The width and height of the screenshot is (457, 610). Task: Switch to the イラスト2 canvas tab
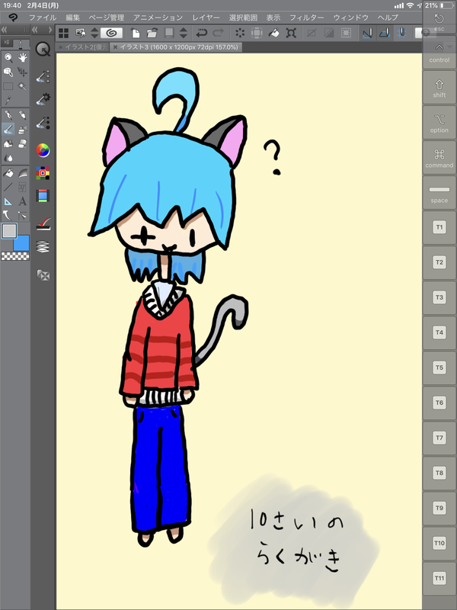[x=85, y=47]
